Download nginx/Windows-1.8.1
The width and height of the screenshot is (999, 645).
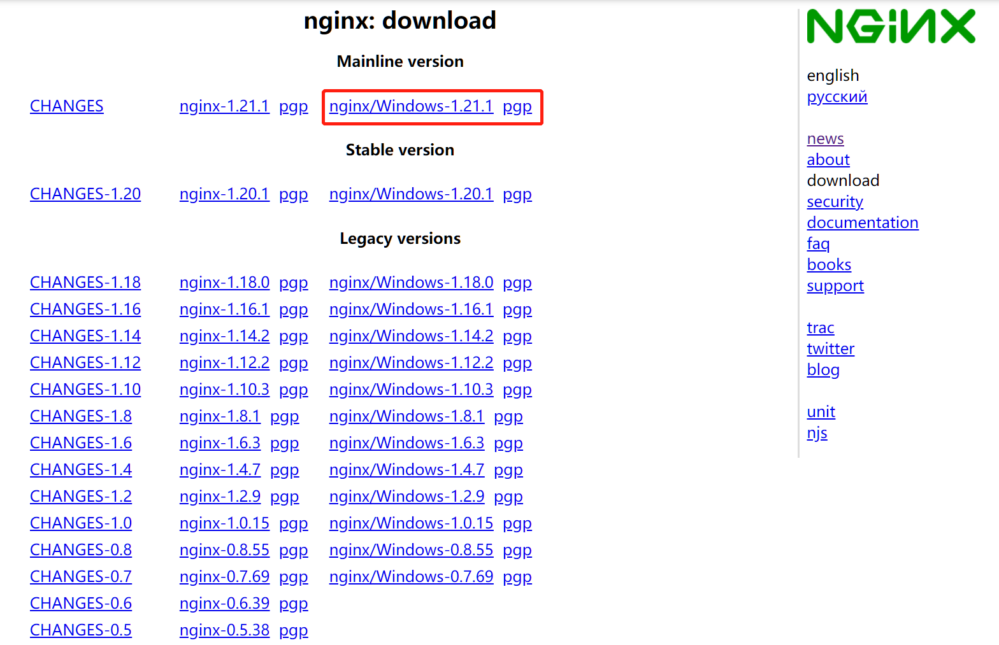406,416
